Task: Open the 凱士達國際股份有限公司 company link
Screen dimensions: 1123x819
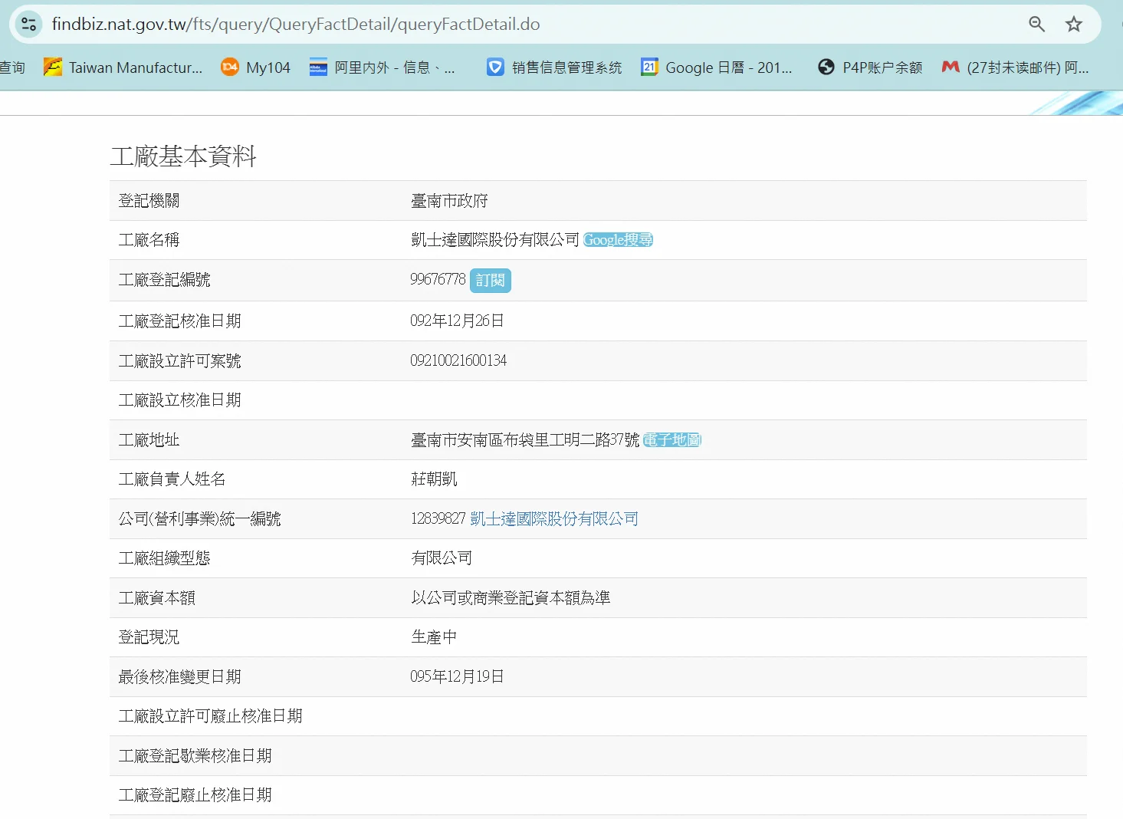Action: click(553, 519)
